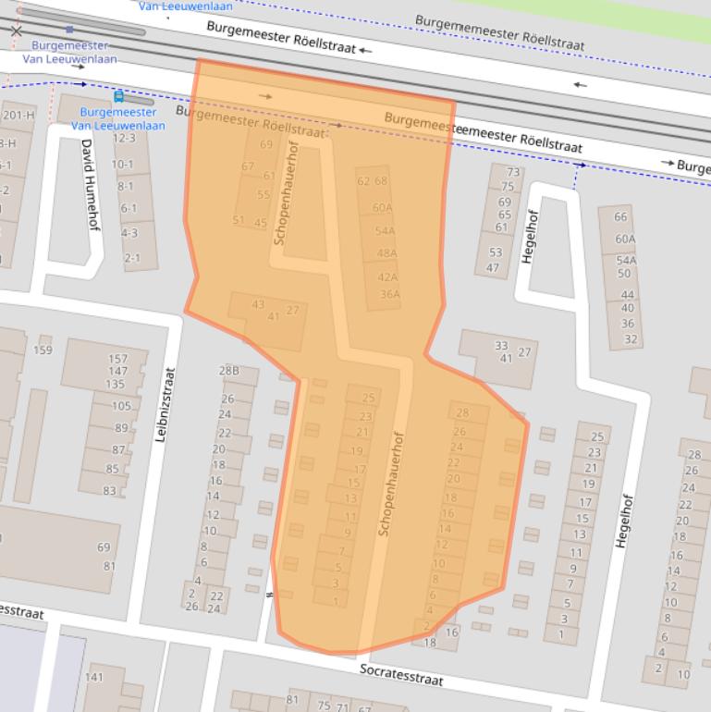Click the level crossing X marker

coord(16,31)
